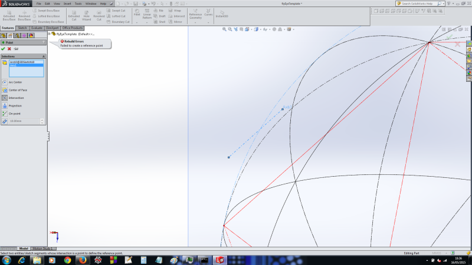Viewport: 472px width, 265px height.
Task: Collapse the Selections section
Action: click(x=43, y=56)
